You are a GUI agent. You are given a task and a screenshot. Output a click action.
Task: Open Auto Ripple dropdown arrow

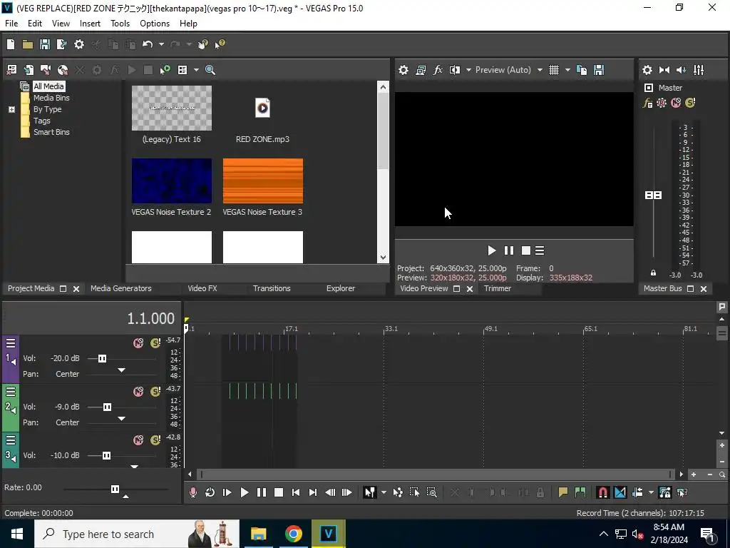[651, 492]
